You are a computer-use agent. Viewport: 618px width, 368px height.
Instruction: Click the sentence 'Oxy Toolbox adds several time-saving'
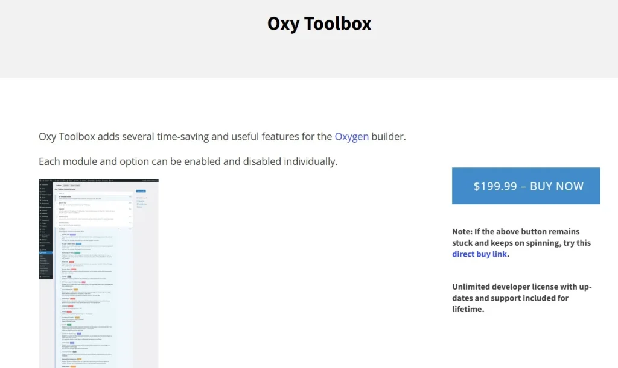222,137
